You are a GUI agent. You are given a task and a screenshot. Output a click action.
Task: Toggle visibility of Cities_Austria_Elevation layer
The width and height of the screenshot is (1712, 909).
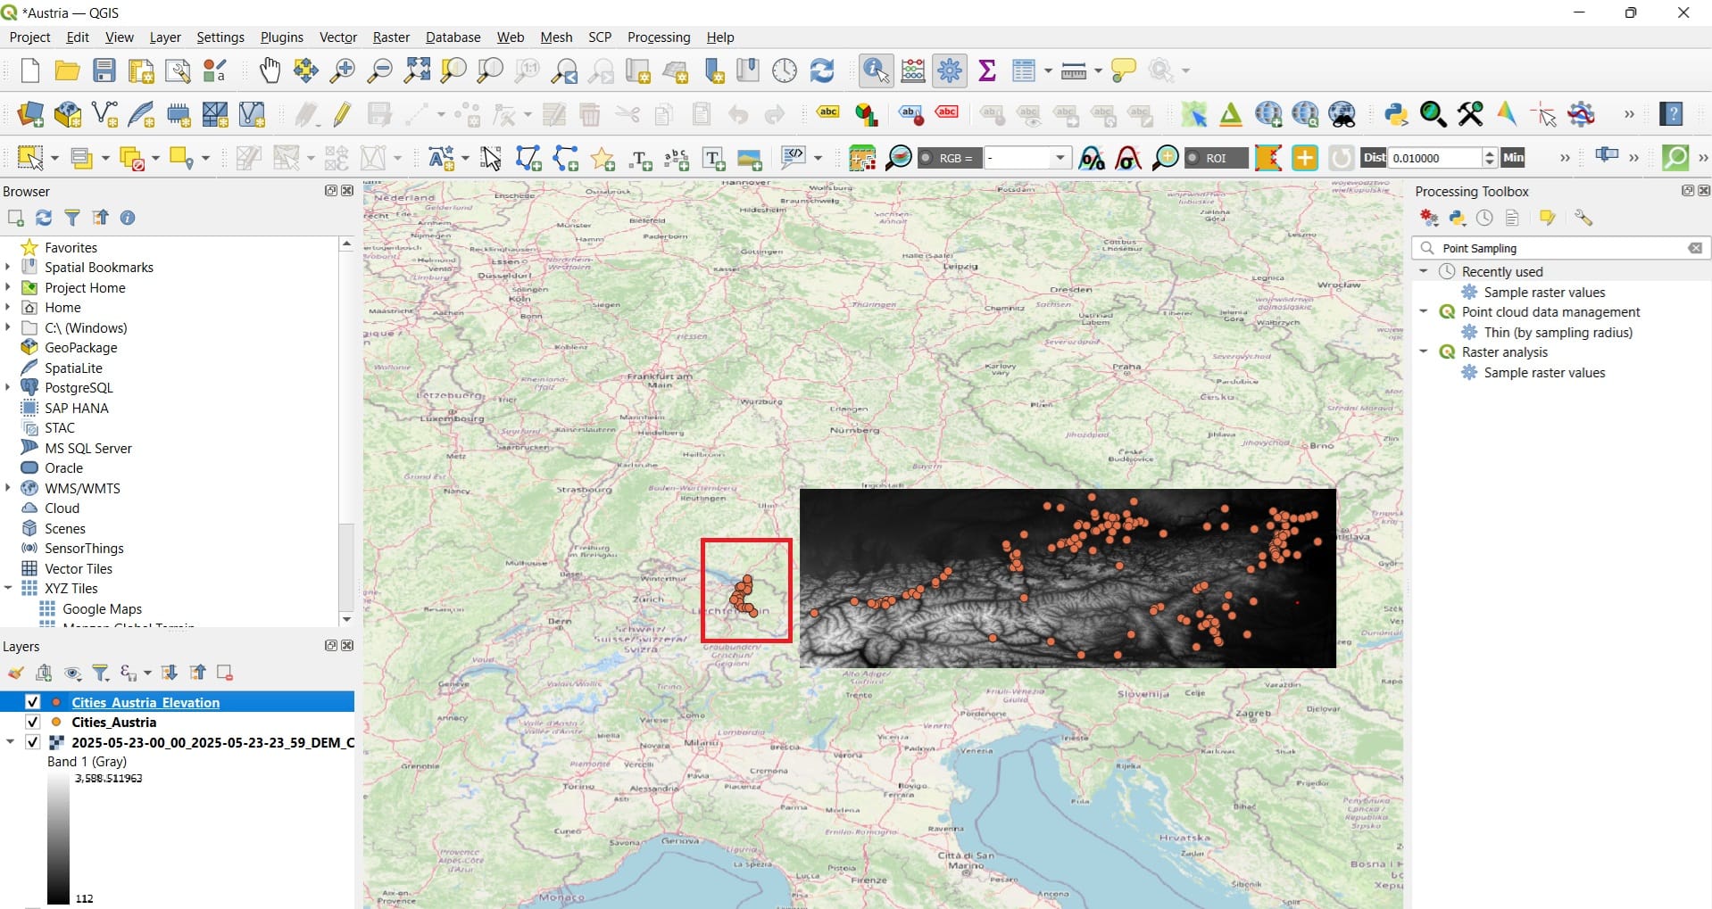(33, 702)
